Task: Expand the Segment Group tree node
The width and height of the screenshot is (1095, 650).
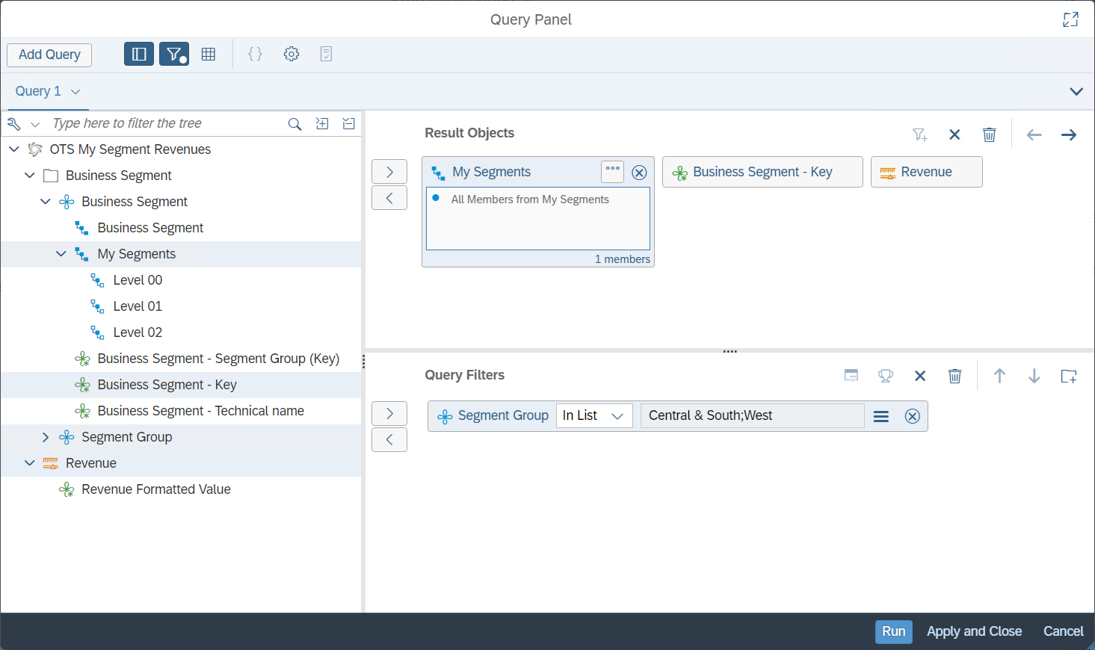Action: [46, 437]
